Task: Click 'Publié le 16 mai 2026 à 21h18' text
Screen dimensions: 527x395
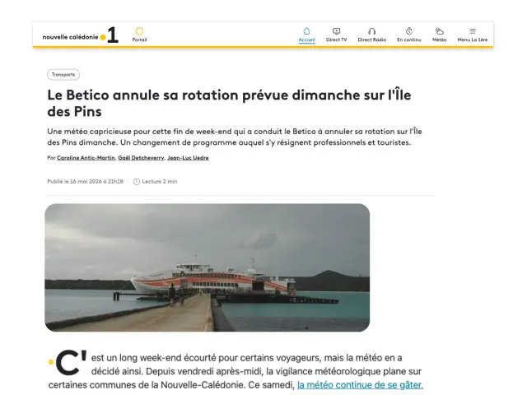Action: (85, 181)
